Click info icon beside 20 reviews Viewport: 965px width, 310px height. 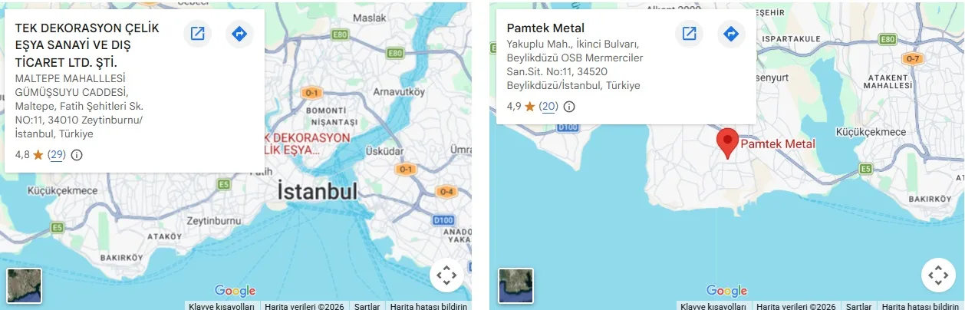(569, 107)
